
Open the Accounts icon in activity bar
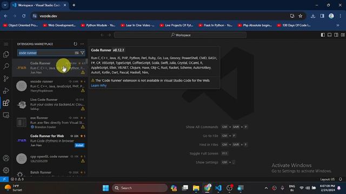[6, 158]
